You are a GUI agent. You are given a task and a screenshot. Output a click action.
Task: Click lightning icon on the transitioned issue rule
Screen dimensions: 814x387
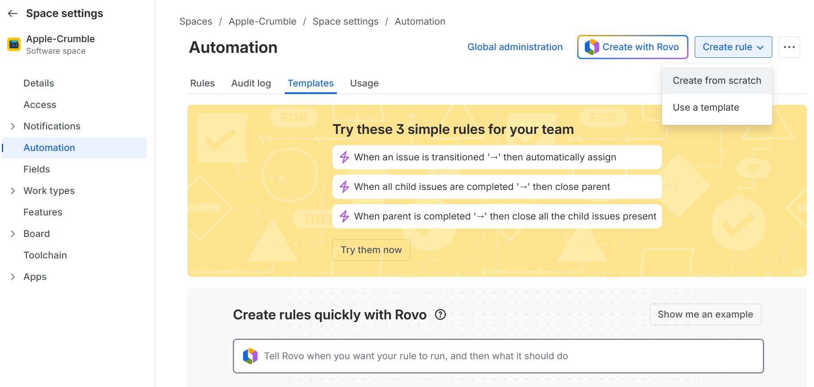pos(344,157)
